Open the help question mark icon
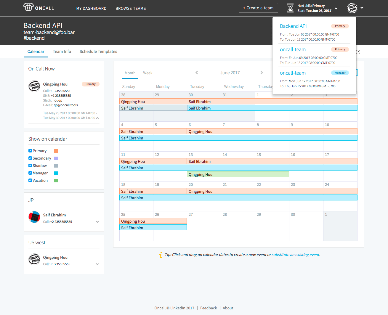This screenshot has width=388, height=315. click(358, 52)
